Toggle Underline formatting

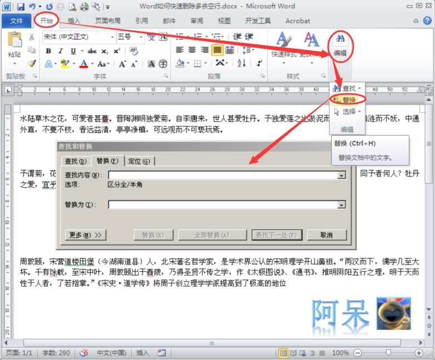point(73,51)
